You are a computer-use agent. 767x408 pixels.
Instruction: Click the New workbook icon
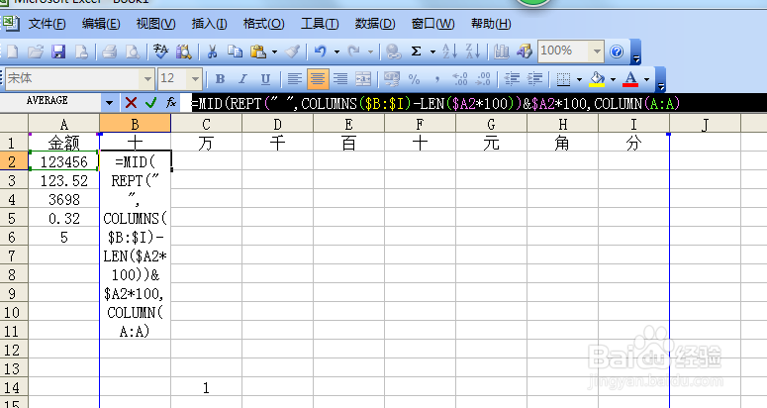[x=13, y=51]
